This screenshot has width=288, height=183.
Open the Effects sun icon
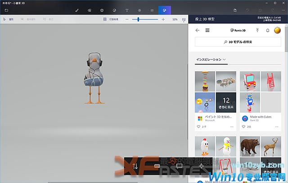(139, 10)
